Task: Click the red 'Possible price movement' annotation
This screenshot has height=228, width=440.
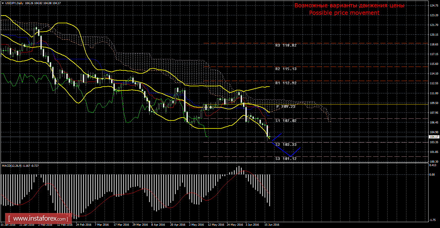Action: 344,13
